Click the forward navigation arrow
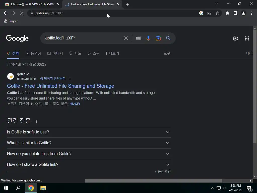The height and width of the screenshot is (193, 257). tap(14, 13)
